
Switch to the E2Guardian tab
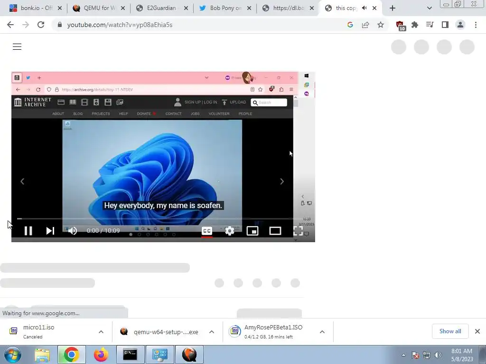pyautogui.click(x=161, y=8)
